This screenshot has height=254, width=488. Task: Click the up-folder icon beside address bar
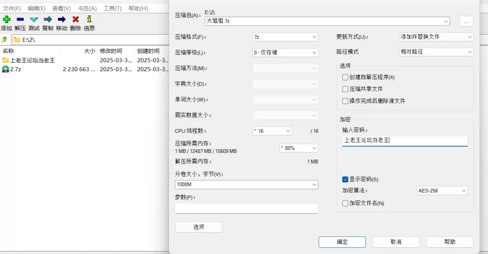click(4, 40)
